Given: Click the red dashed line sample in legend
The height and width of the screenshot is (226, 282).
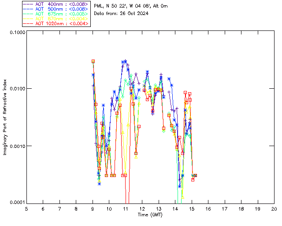Looking at the screenshot, I should (x=28, y=23).
